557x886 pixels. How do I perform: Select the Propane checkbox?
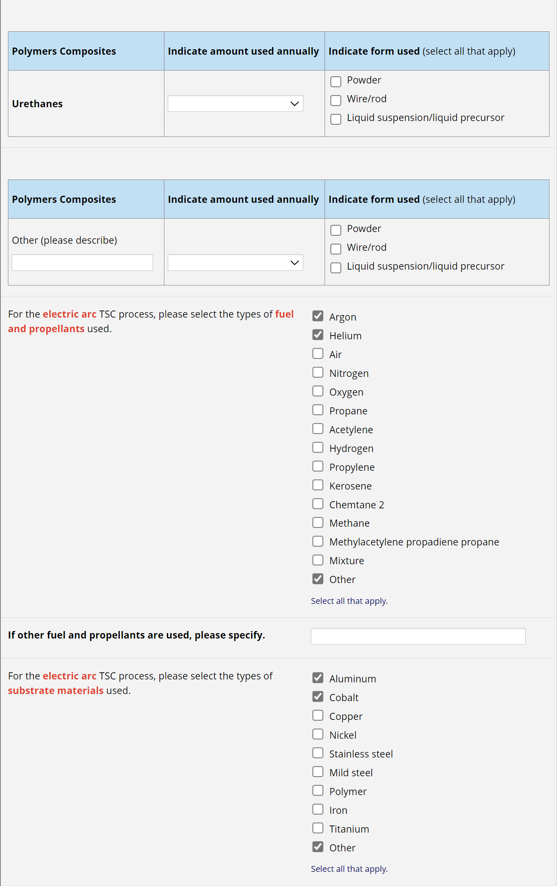pos(318,410)
